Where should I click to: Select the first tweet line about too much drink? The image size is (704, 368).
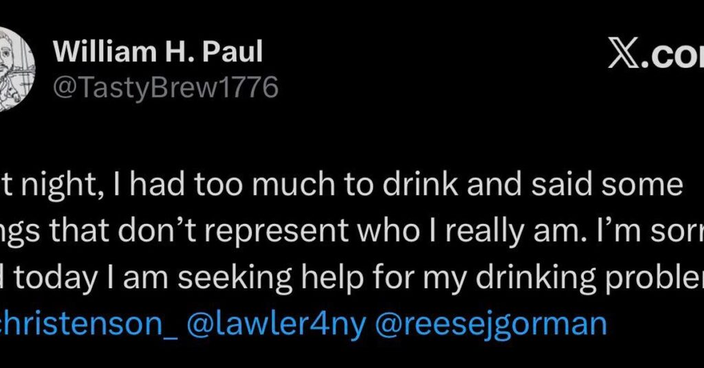tap(341, 185)
